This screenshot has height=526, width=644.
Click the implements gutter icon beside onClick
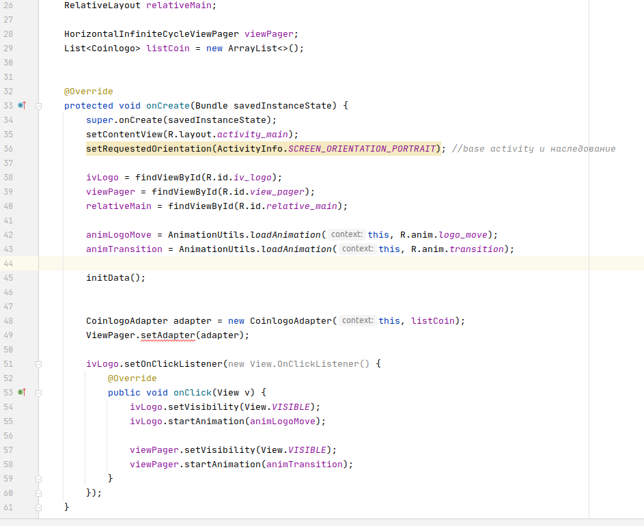(22, 392)
